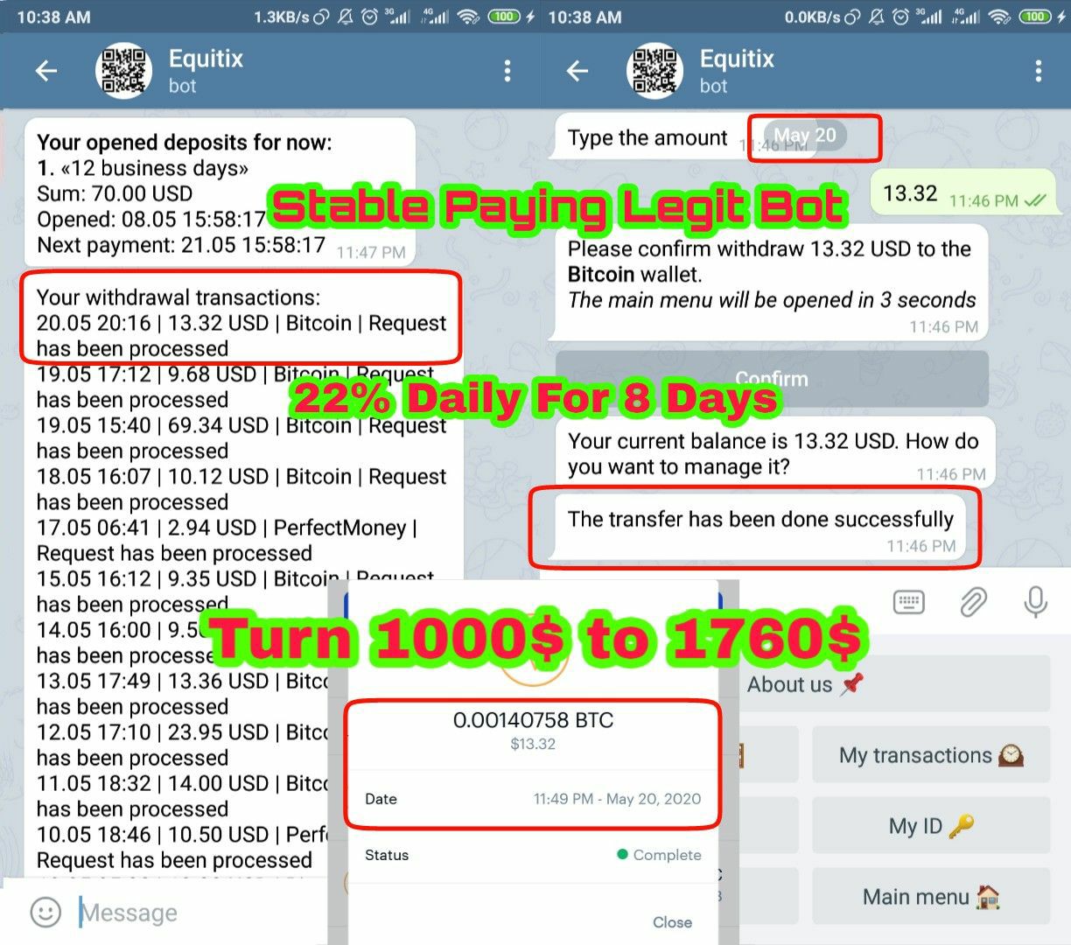Tap the "0.00140758 BTC" amount in the popup
The height and width of the screenshot is (945, 1071).
tap(533, 720)
